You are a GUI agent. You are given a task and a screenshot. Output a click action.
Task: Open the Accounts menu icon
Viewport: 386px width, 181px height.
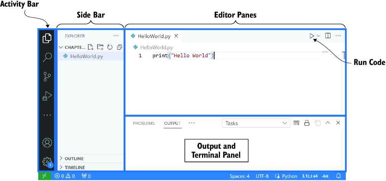click(x=47, y=143)
